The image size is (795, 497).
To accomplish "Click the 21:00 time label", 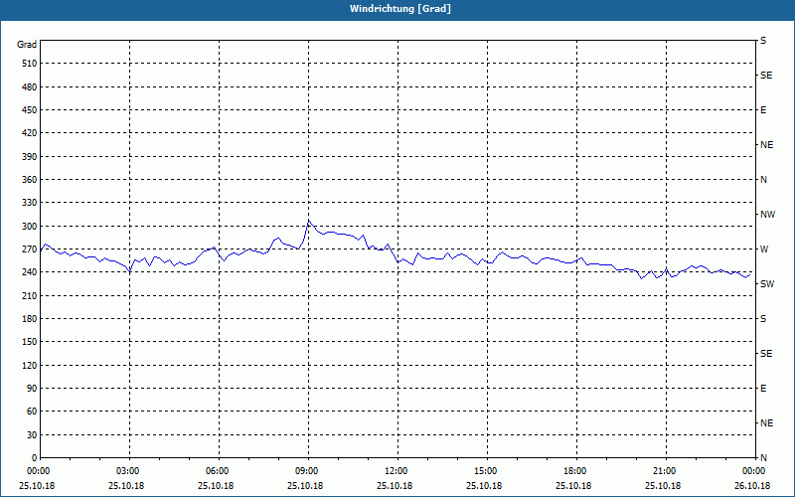I will coord(666,470).
